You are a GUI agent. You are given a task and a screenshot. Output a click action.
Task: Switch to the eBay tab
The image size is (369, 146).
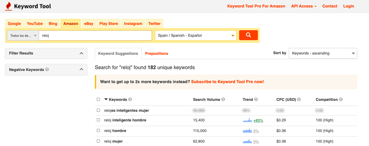click(89, 23)
